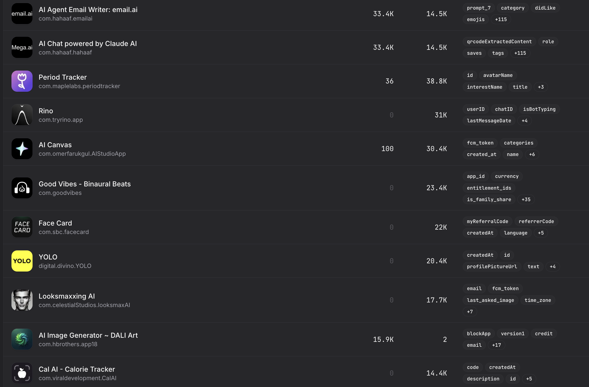This screenshot has width=589, height=387.
Task: Show the +17 more fields for DALI Art
Action: (x=496, y=345)
